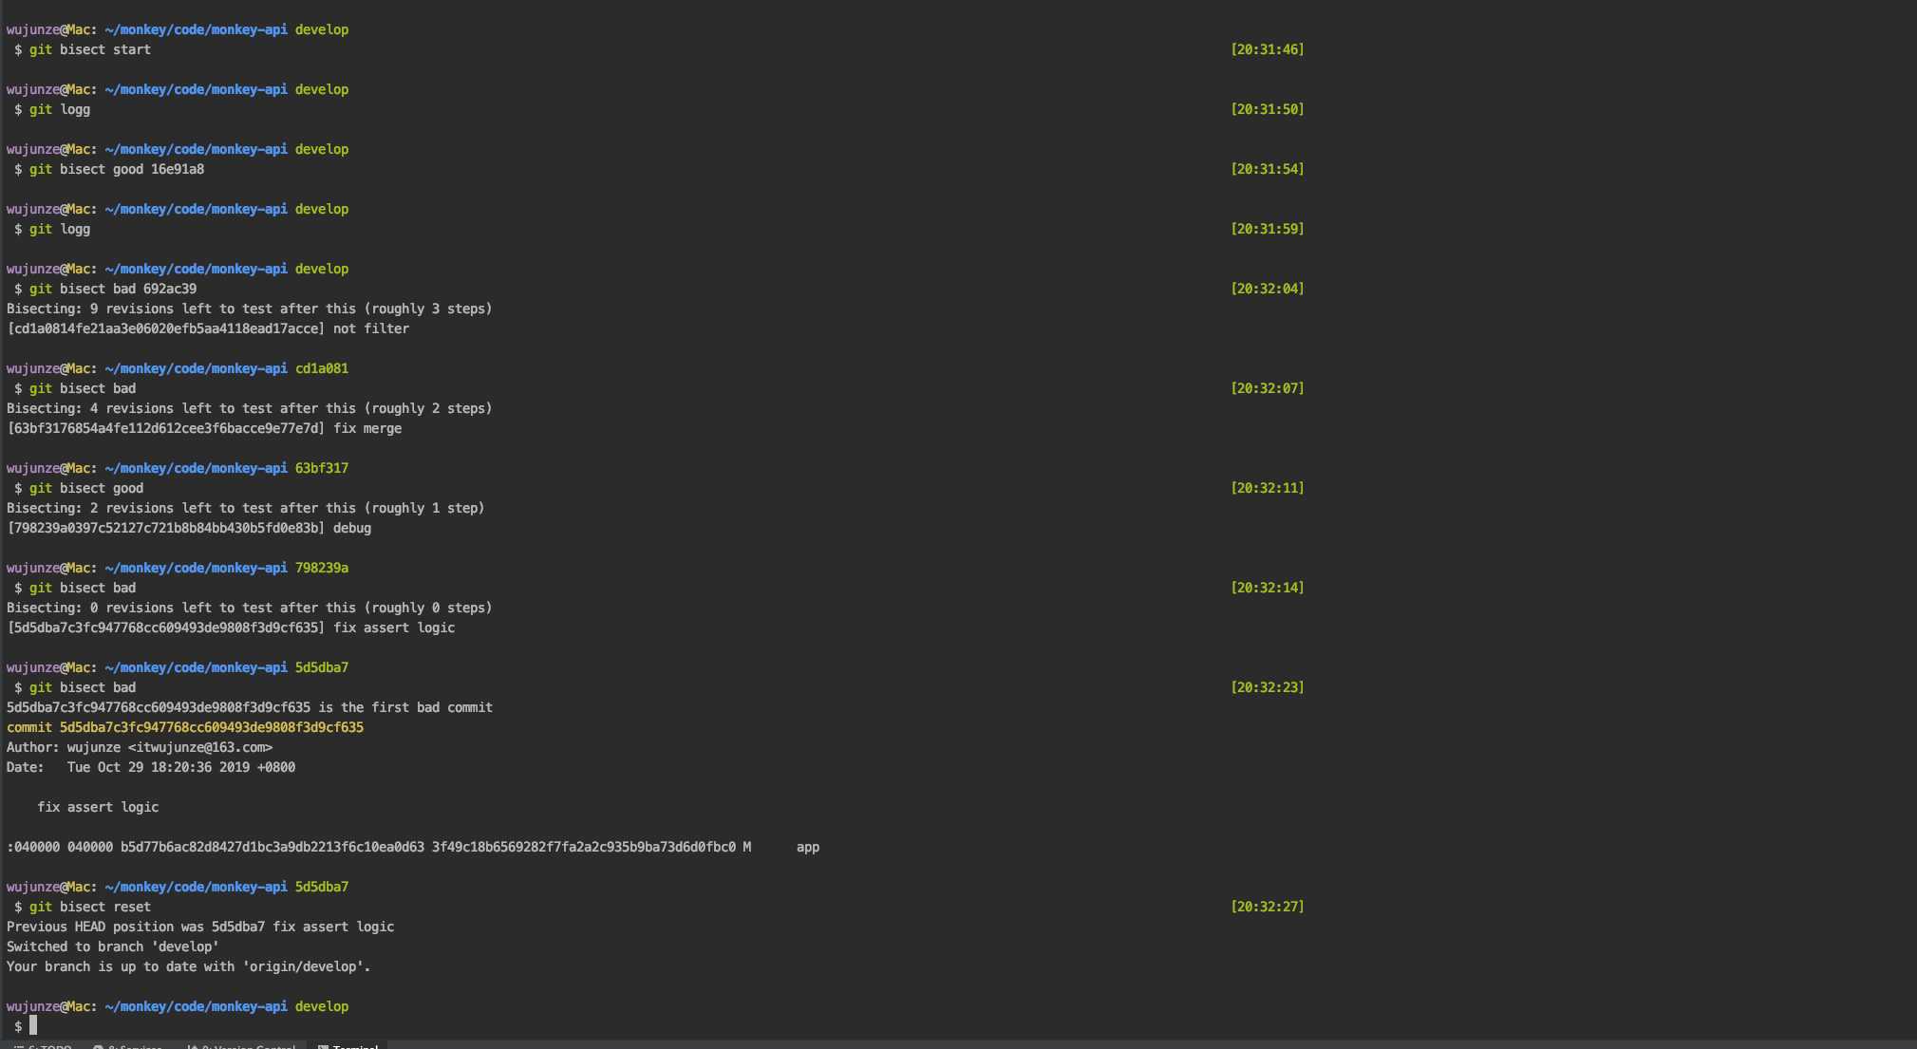The height and width of the screenshot is (1049, 1917).
Task: Select the timestamp [20:31:54]
Action: point(1267,169)
